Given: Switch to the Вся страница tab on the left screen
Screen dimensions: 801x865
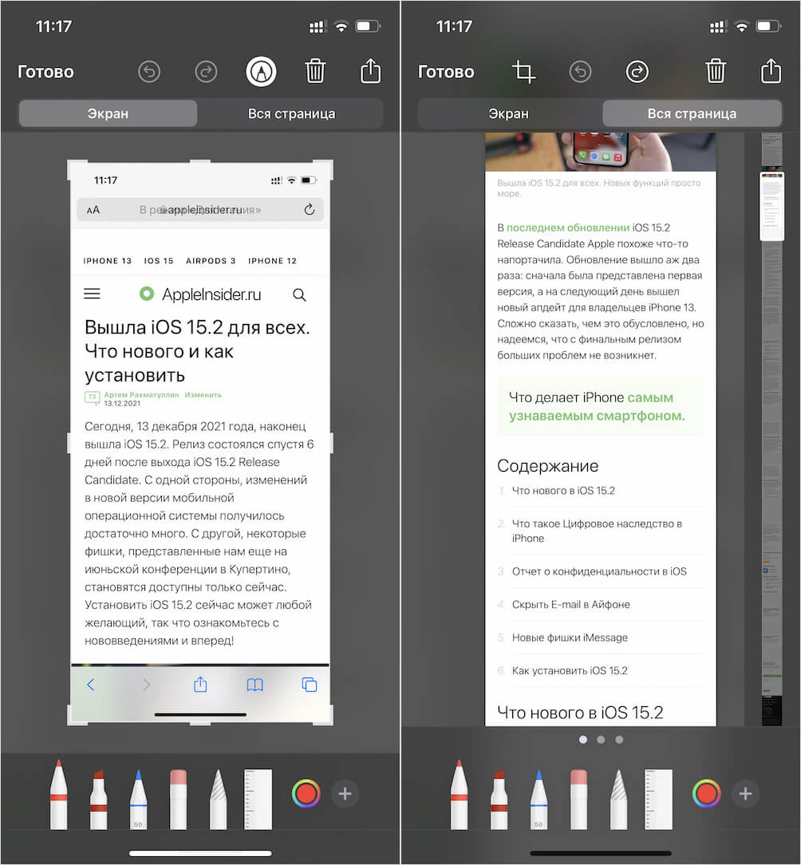Looking at the screenshot, I should (x=291, y=113).
